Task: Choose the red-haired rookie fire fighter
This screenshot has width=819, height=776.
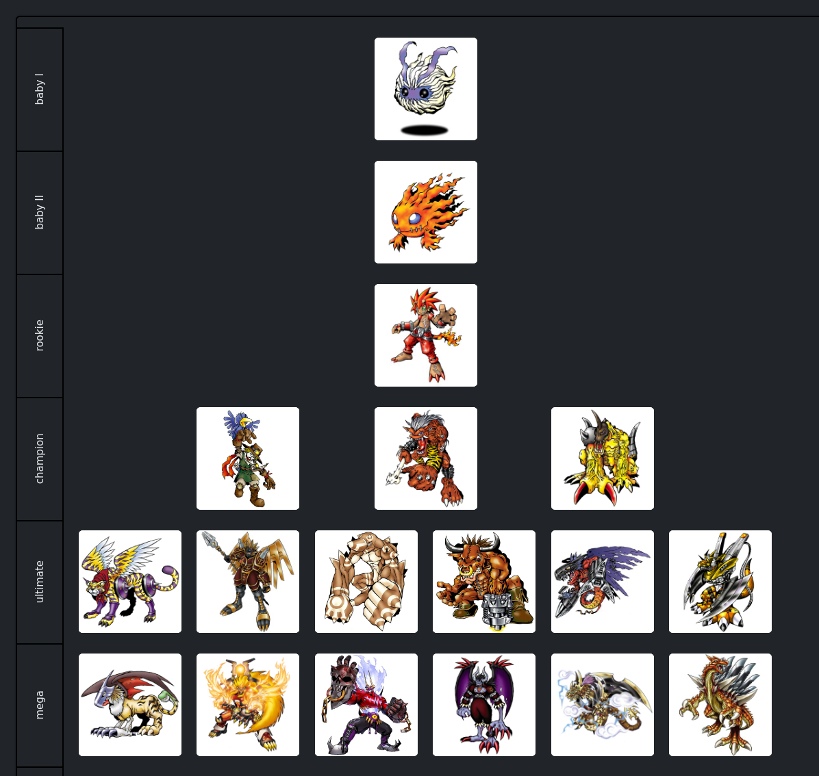Action: (426, 335)
